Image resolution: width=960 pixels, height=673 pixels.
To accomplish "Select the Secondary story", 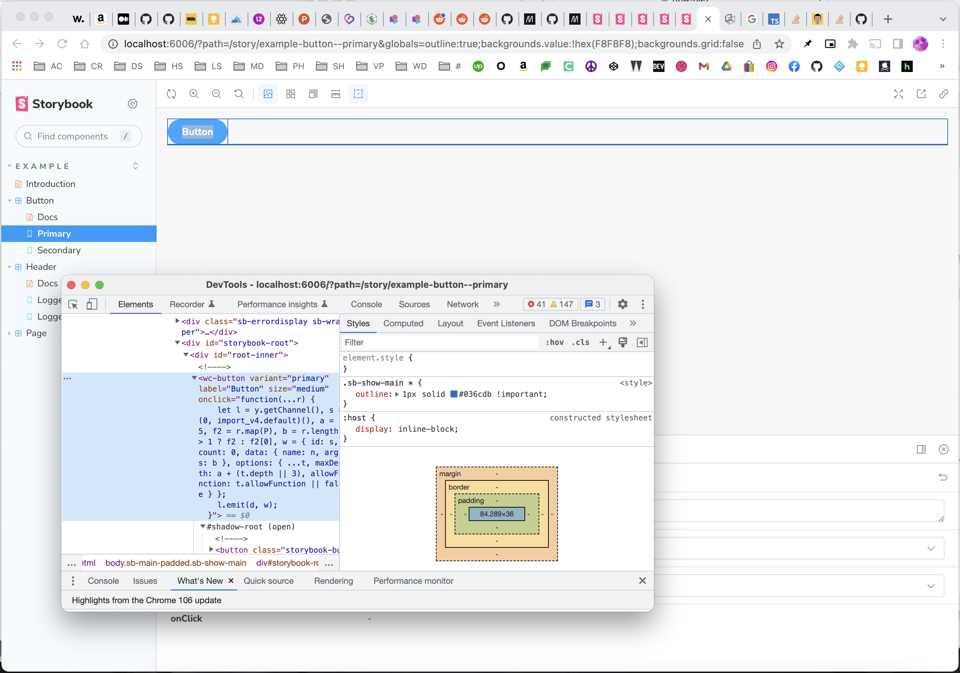I will pos(59,250).
